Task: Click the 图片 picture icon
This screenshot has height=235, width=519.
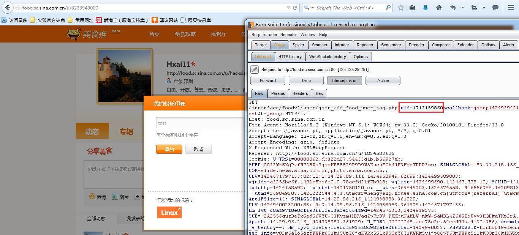Action: click(x=115, y=197)
